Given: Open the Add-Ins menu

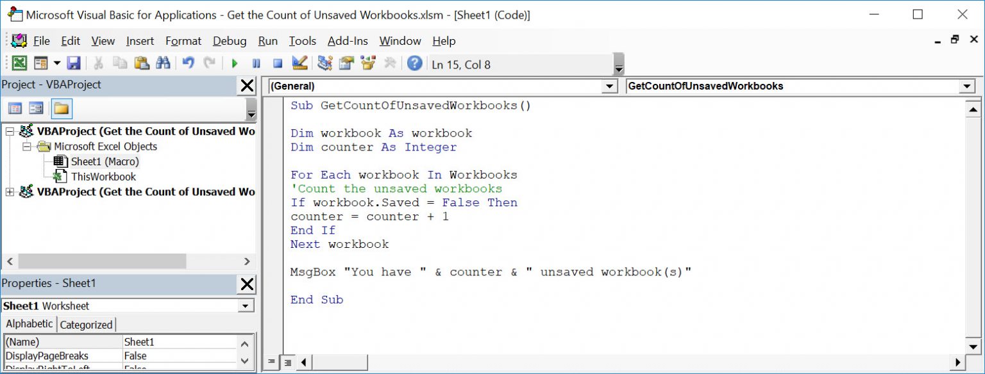Looking at the screenshot, I should [348, 41].
